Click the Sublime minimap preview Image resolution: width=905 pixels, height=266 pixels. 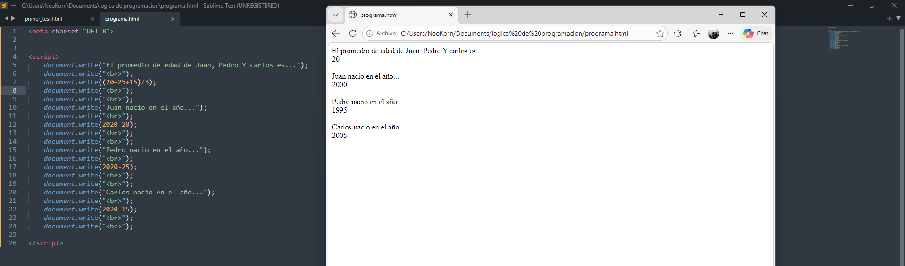coord(843,39)
